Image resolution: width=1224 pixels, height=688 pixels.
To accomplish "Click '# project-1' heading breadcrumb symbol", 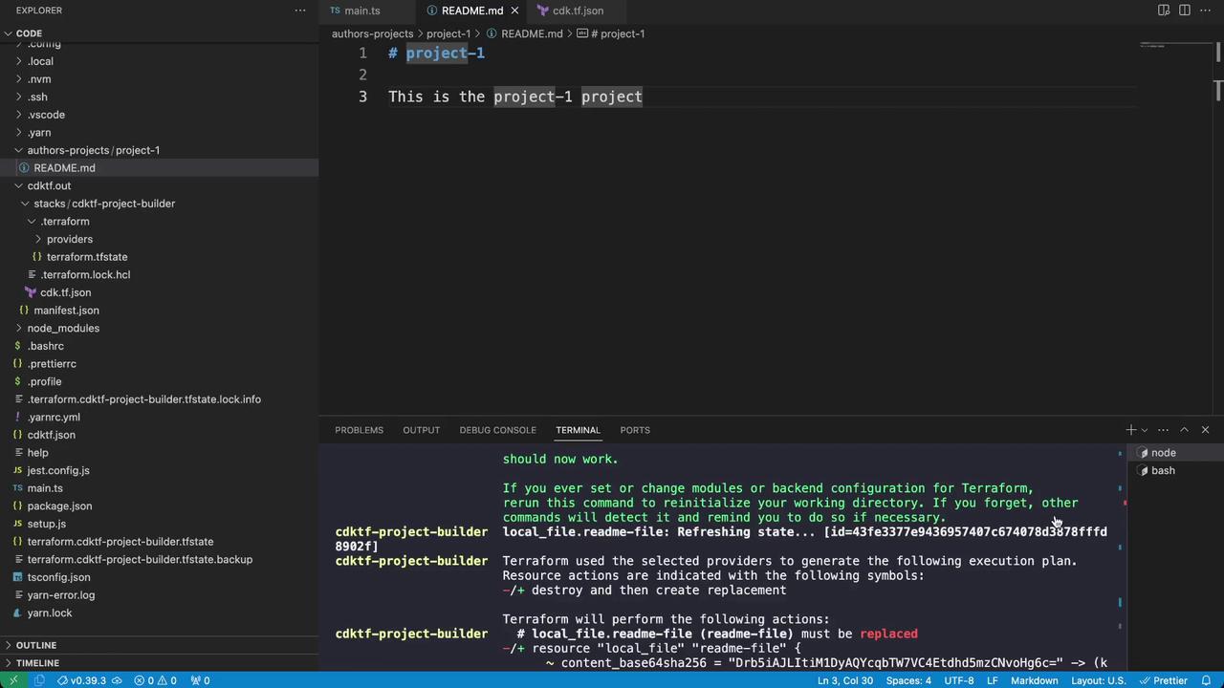I will 618,33.
